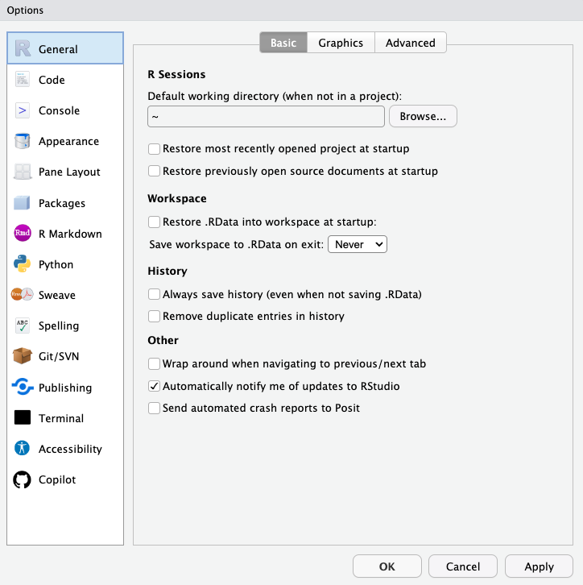Select the Console prompt icon
Image resolution: width=583 pixels, height=585 pixels.
[23, 110]
